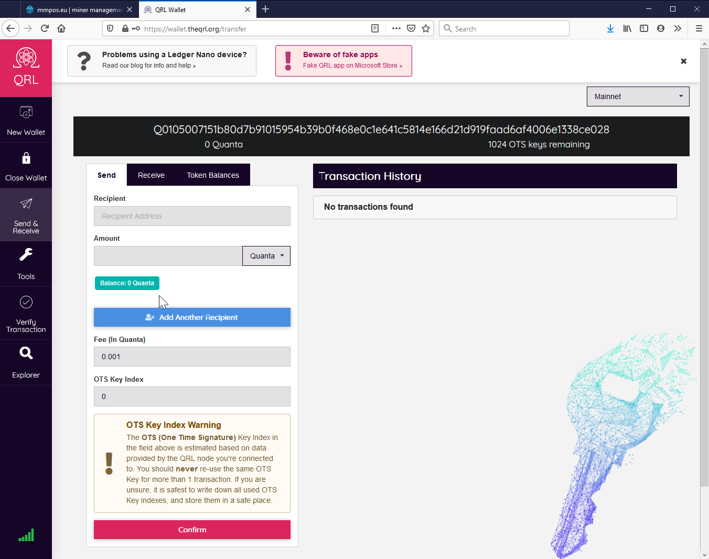Click the Confirm button
The image size is (709, 559).
coord(192,530)
